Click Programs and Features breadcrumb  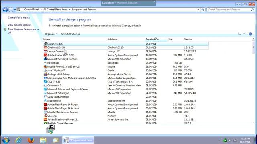[x=84, y=10]
